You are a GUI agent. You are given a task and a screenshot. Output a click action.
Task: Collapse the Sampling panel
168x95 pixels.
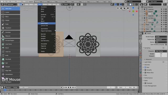click(147, 48)
